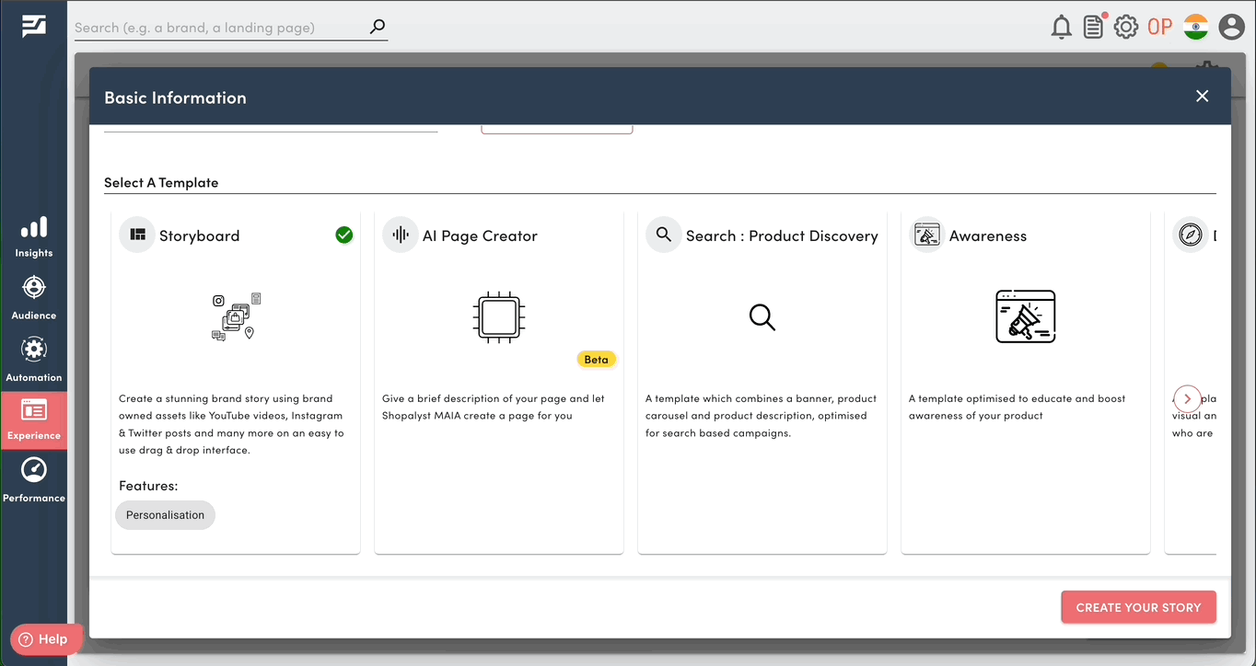This screenshot has height=666, width=1256.
Task: Open the Automation section
Action: [34, 360]
